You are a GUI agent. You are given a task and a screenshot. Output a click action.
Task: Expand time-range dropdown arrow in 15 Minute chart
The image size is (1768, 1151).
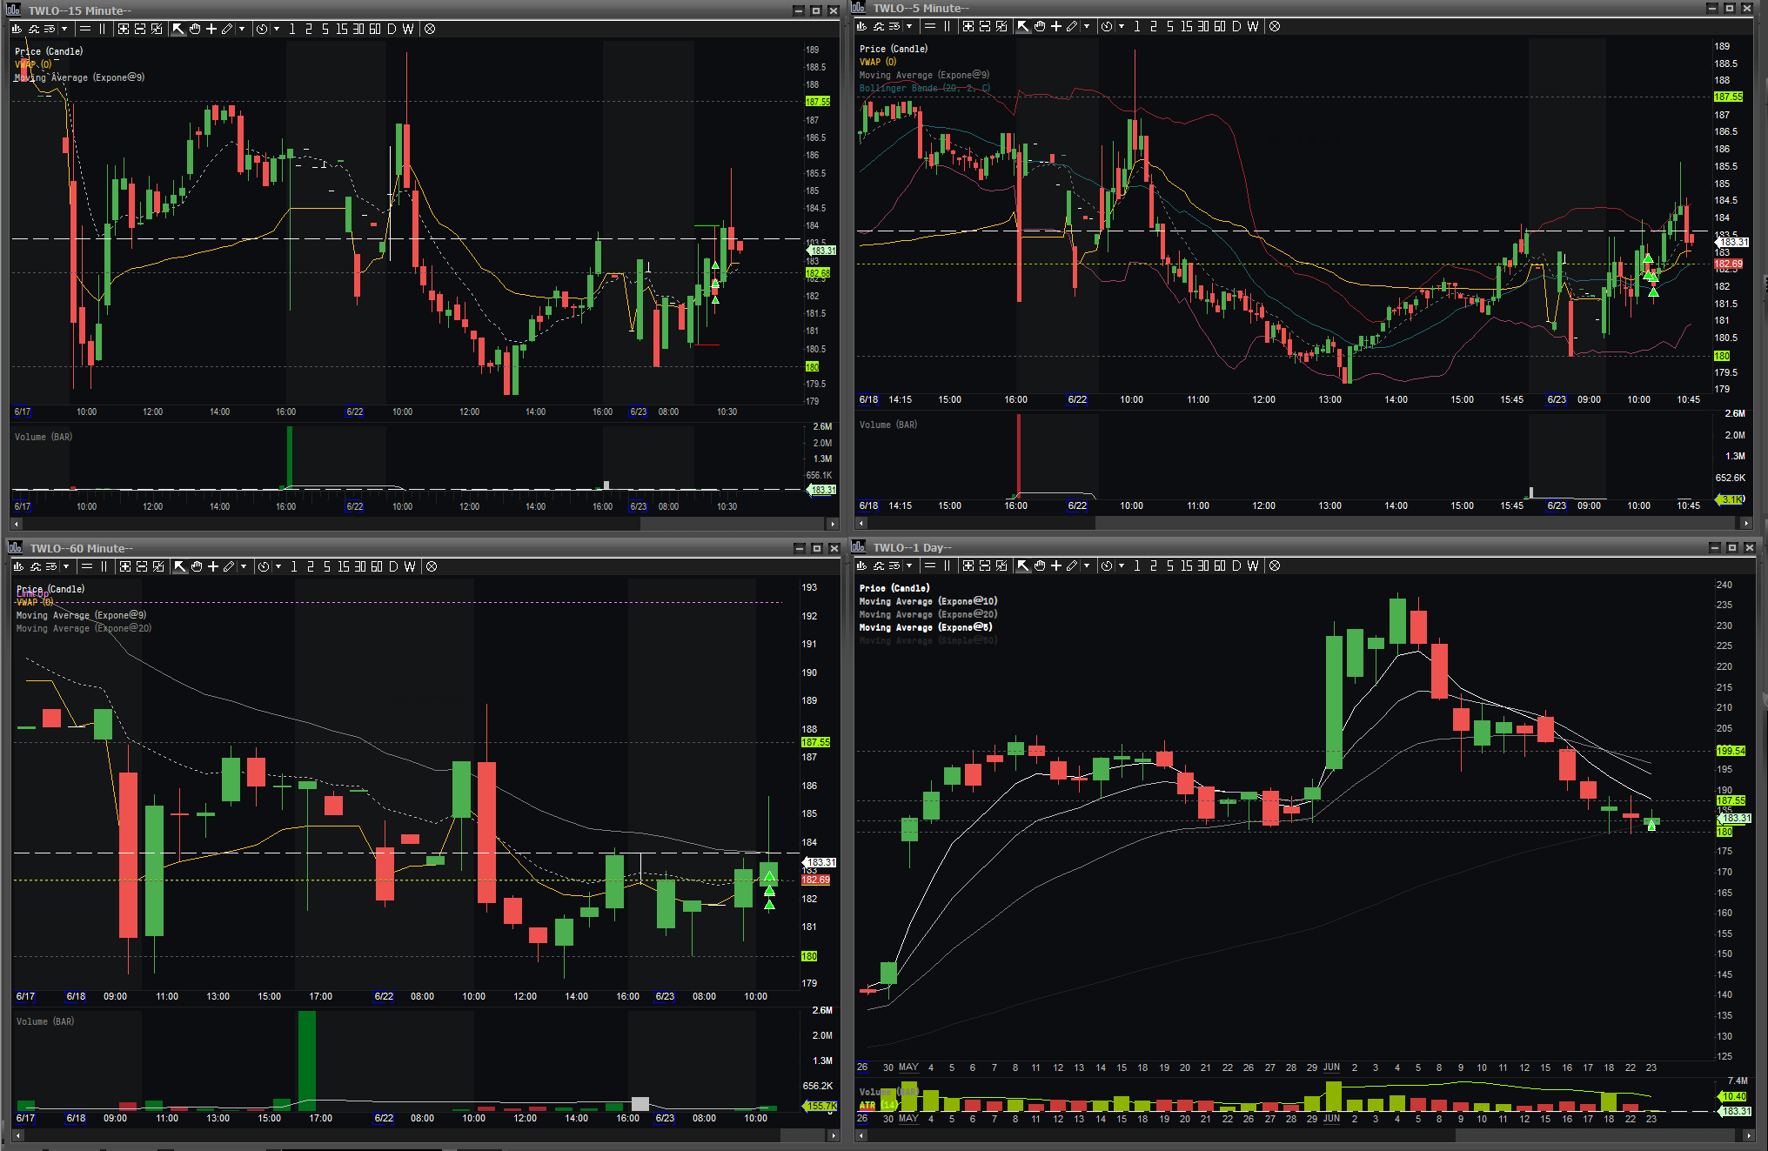coord(277,29)
